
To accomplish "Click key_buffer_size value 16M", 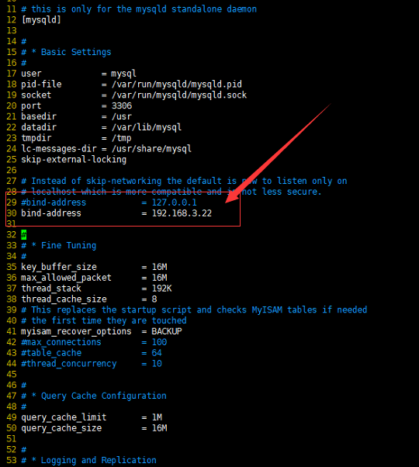I will [x=159, y=267].
